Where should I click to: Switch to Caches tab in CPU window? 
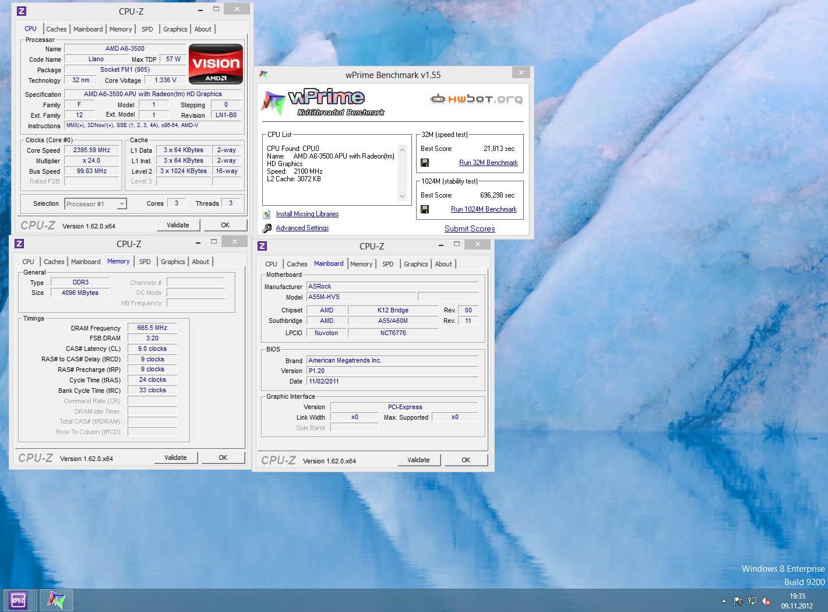pyautogui.click(x=57, y=29)
